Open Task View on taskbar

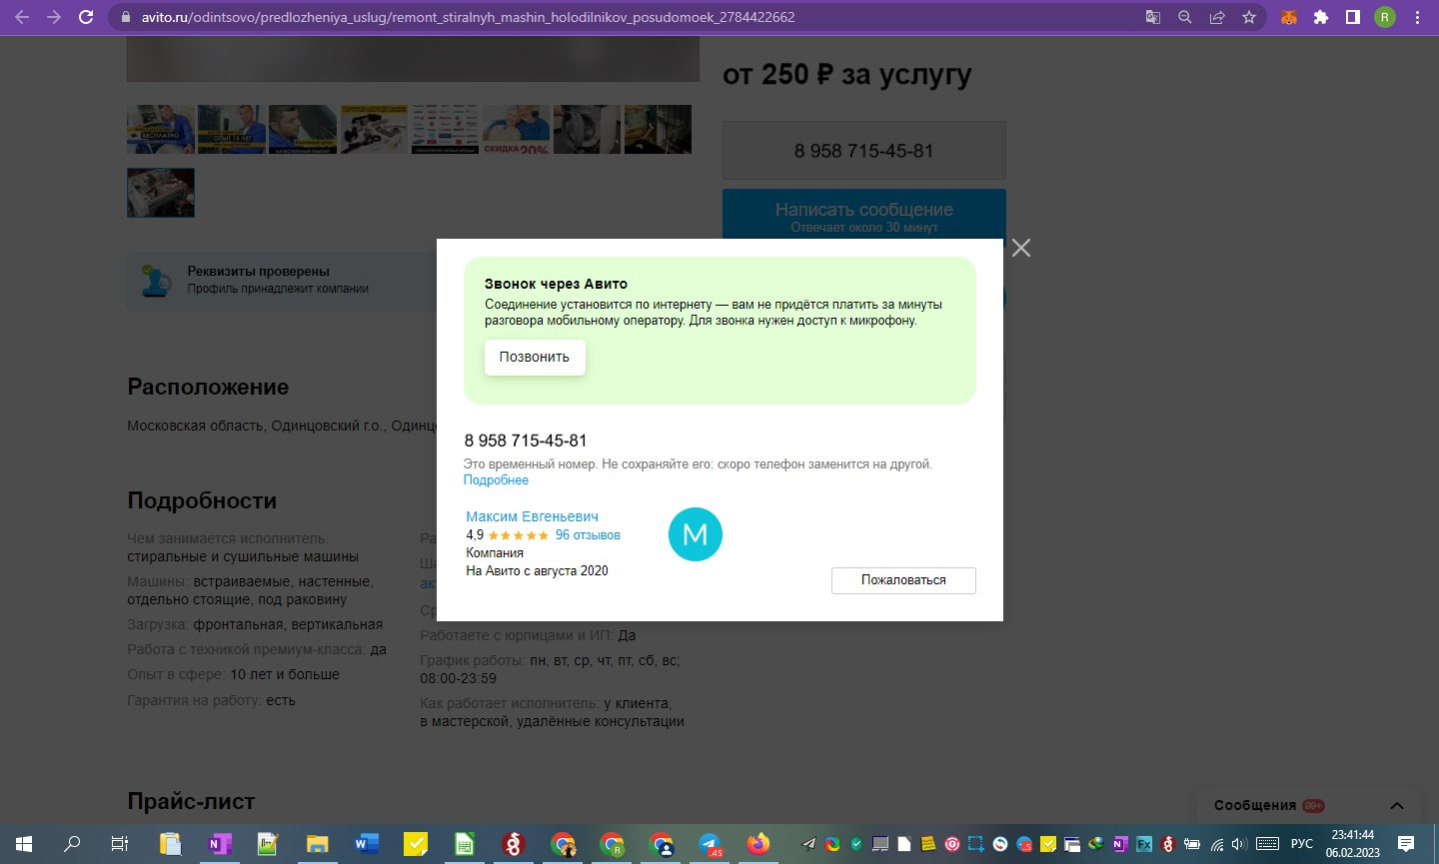(x=120, y=844)
